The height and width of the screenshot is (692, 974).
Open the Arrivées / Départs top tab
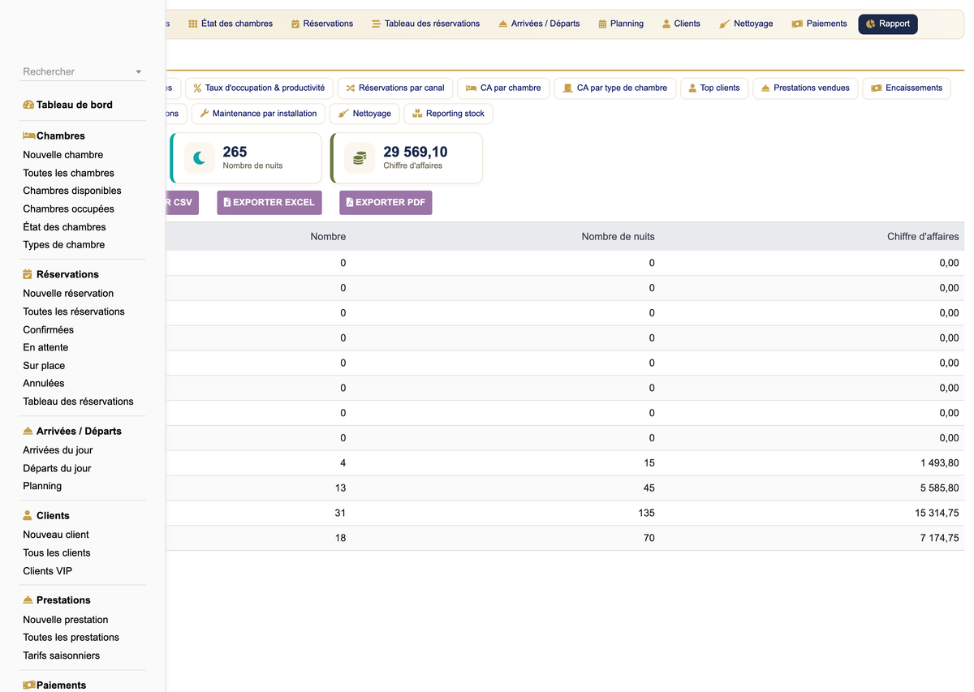(539, 24)
